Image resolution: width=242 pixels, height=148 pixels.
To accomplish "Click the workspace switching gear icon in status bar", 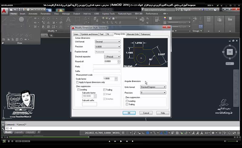I will click(x=213, y=133).
